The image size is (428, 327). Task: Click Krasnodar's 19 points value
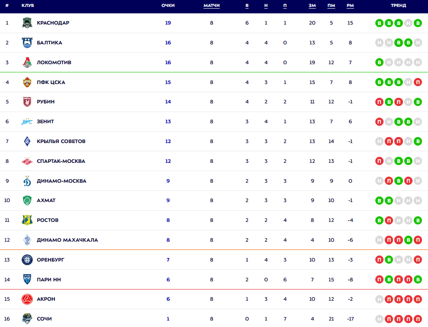click(168, 23)
